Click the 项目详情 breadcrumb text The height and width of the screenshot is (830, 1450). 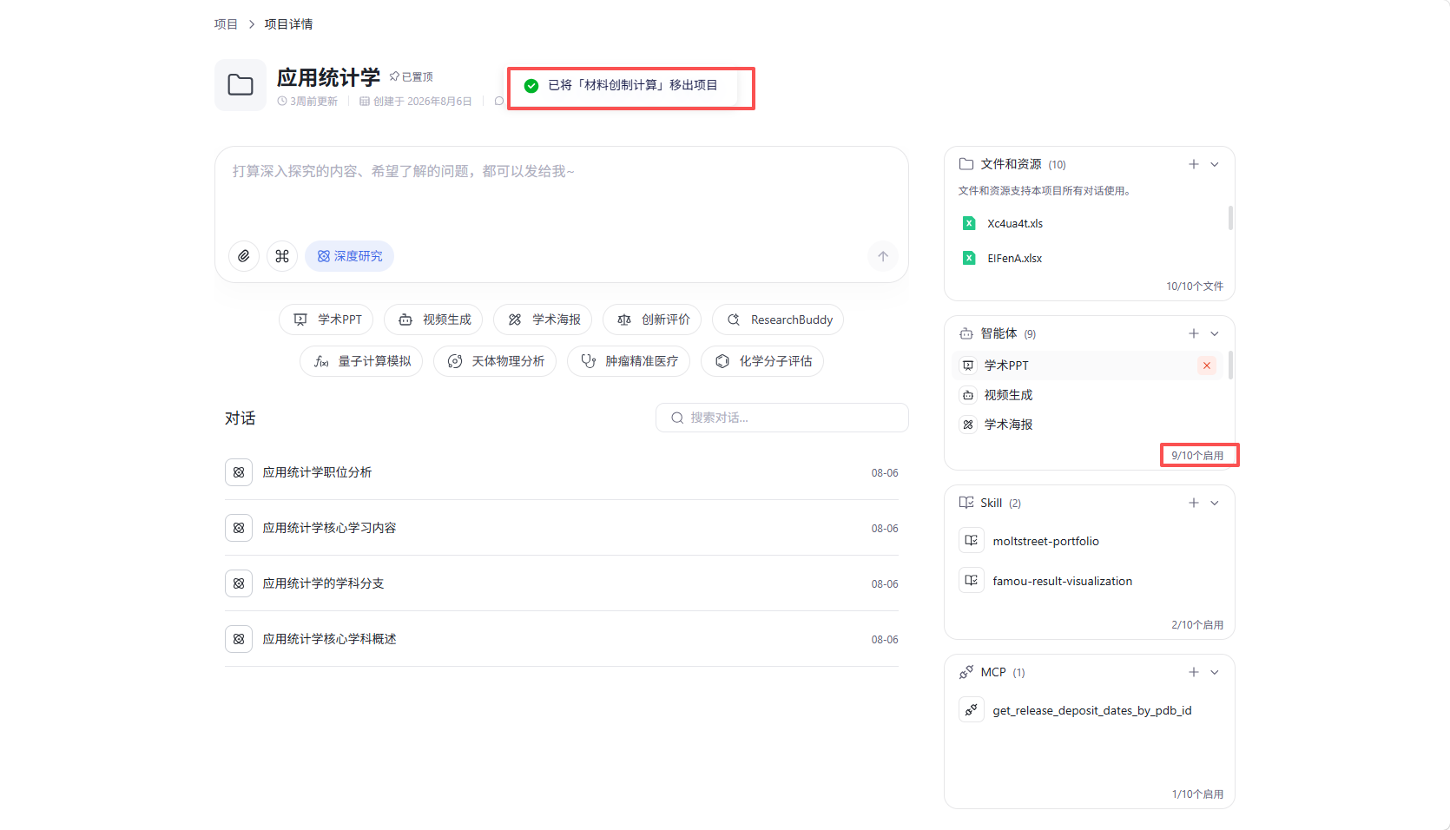tap(289, 24)
